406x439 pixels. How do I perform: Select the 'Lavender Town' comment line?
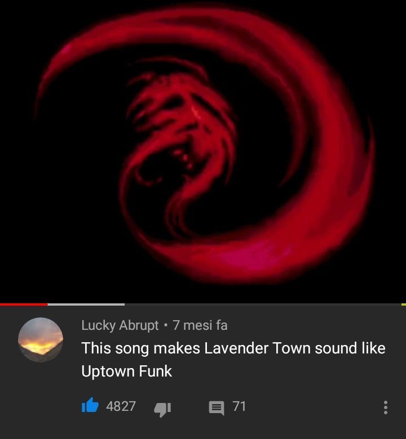click(233, 348)
